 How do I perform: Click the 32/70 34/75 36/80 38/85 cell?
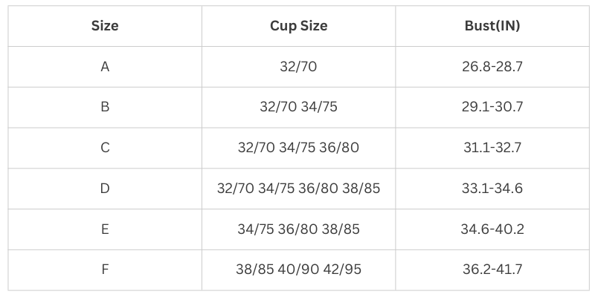[298, 189]
